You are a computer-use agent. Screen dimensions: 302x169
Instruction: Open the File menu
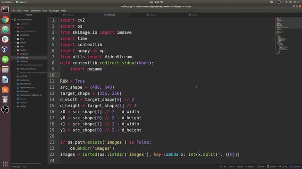point(13,10)
